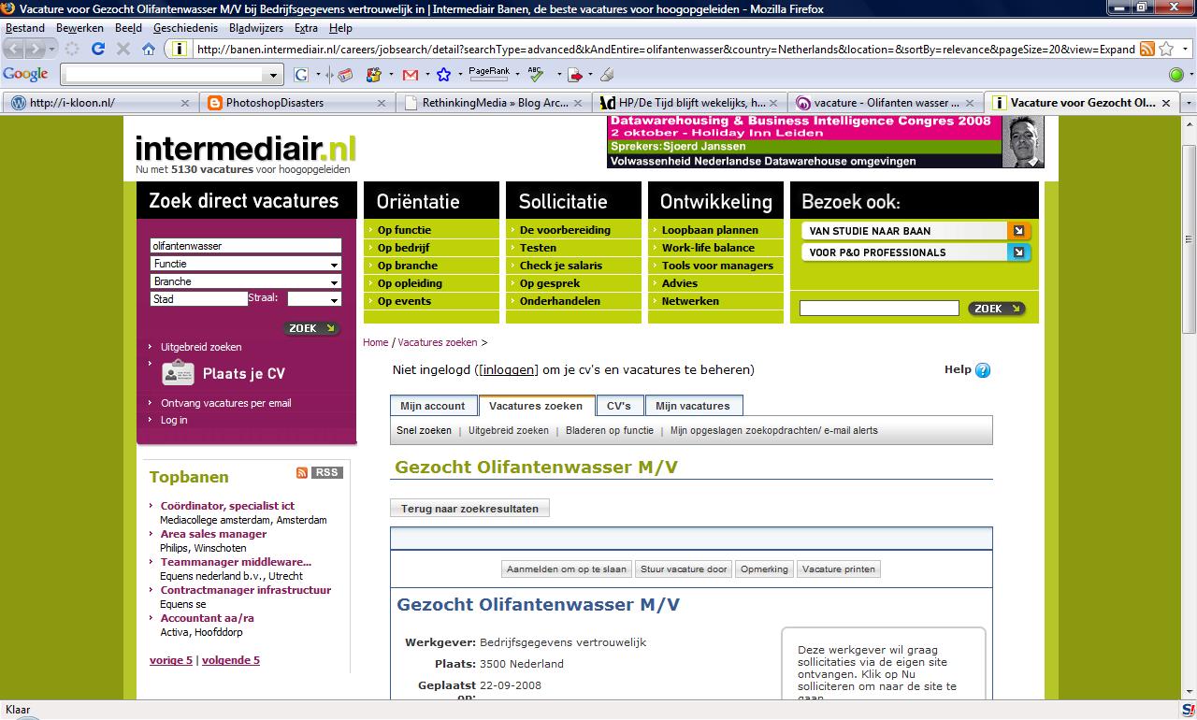Select the Mijn vacatures tab

(x=692, y=406)
